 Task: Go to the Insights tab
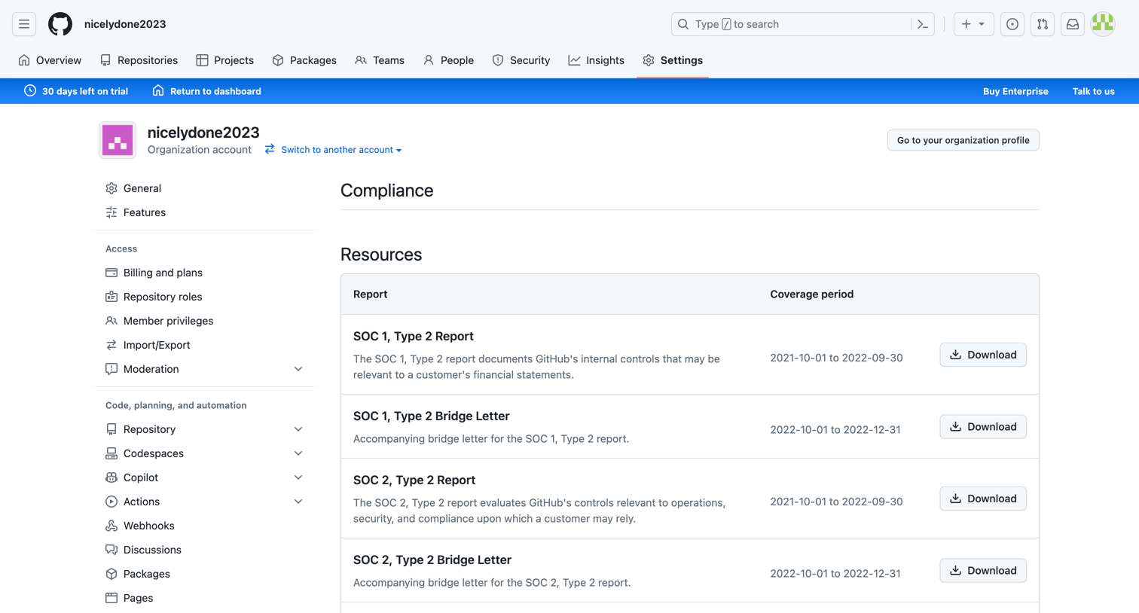coord(596,60)
